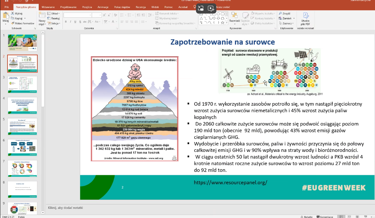375x218 pixels.
Task: Clear all text formatting eraser icon
Action: (116, 15)
